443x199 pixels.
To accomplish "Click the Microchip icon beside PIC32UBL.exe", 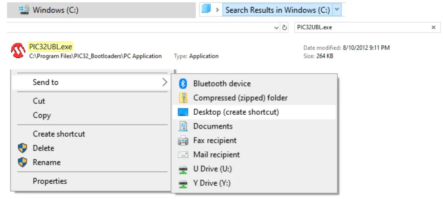I will [19, 50].
